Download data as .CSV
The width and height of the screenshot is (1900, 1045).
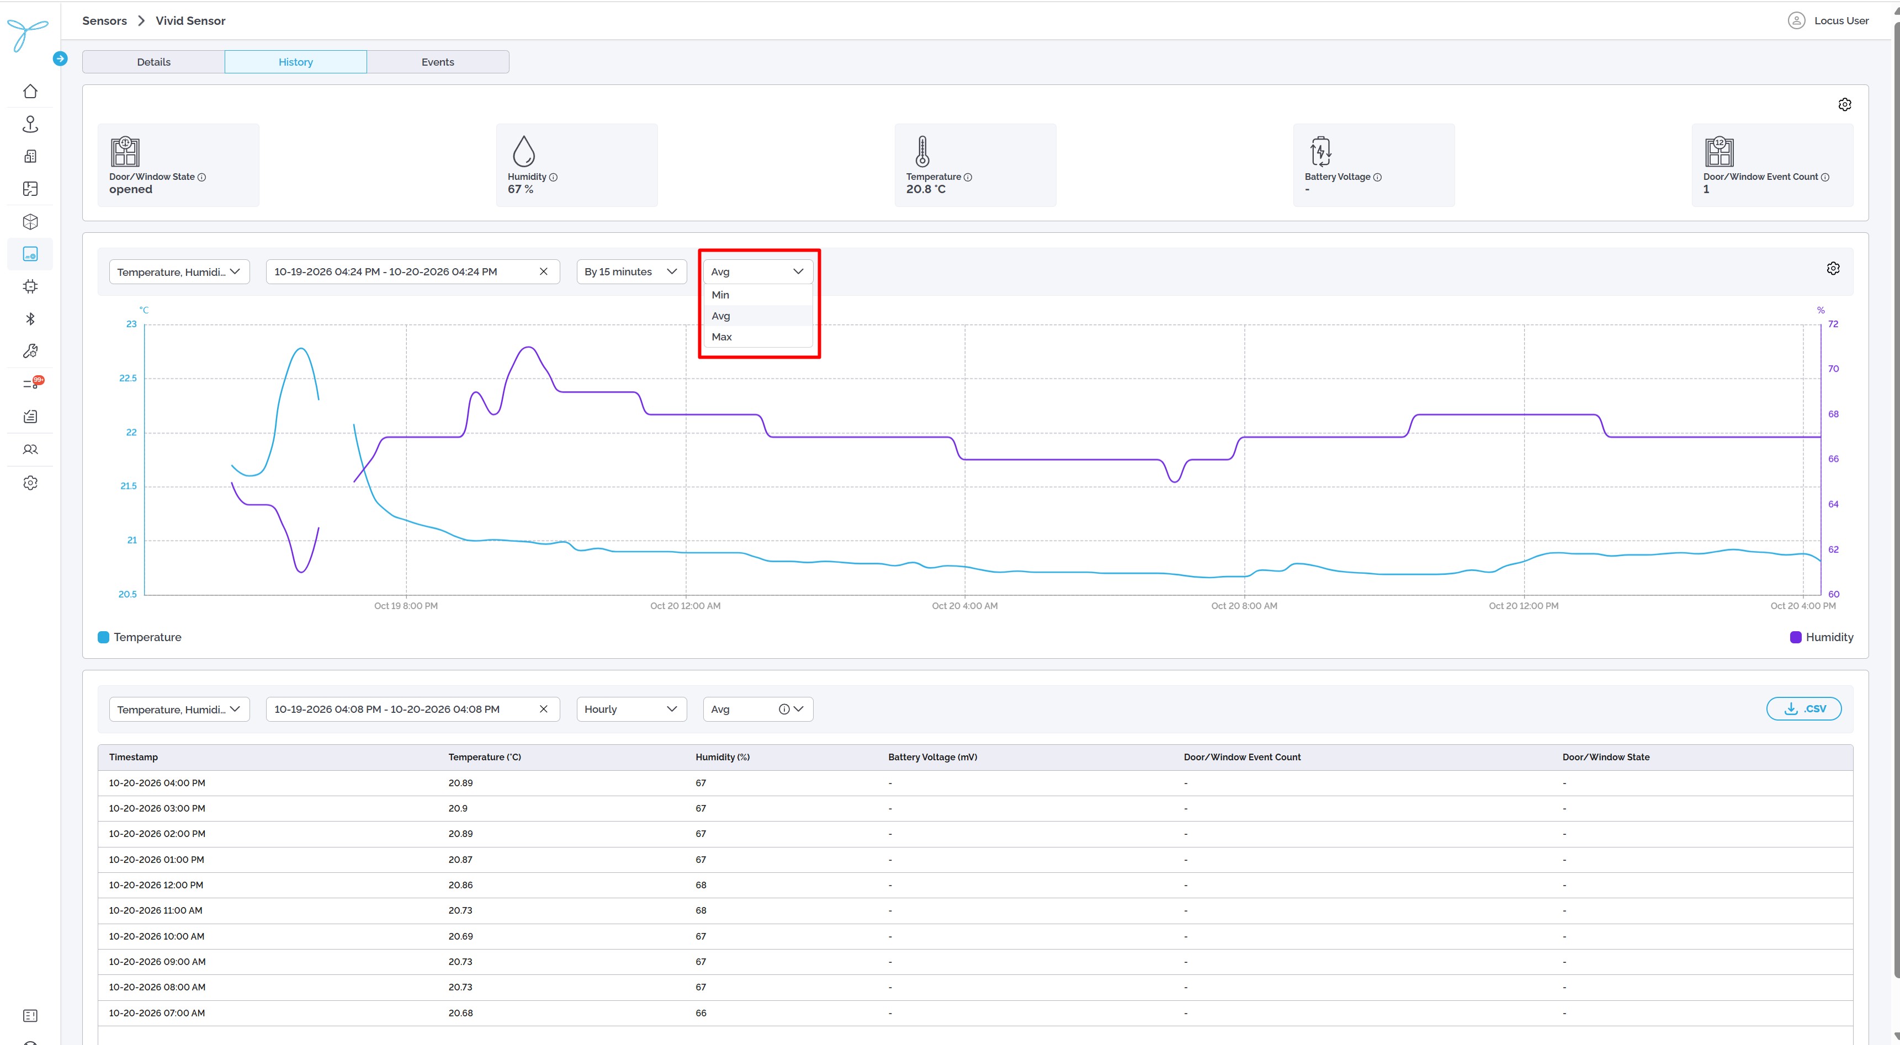tap(1803, 708)
